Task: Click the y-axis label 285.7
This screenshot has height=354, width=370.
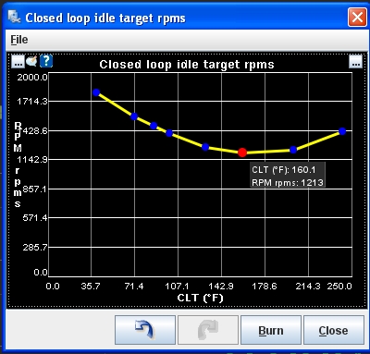Action: tap(35, 247)
